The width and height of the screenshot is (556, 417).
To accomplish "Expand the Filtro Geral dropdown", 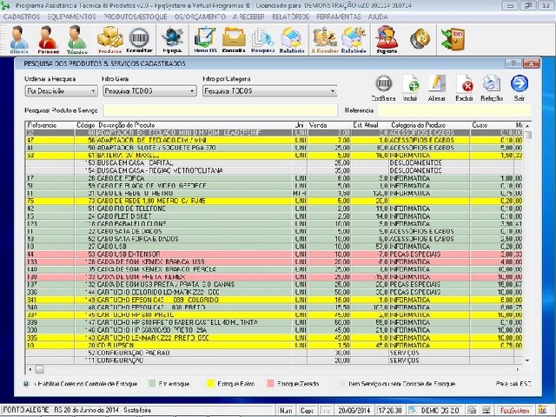I will (x=192, y=91).
